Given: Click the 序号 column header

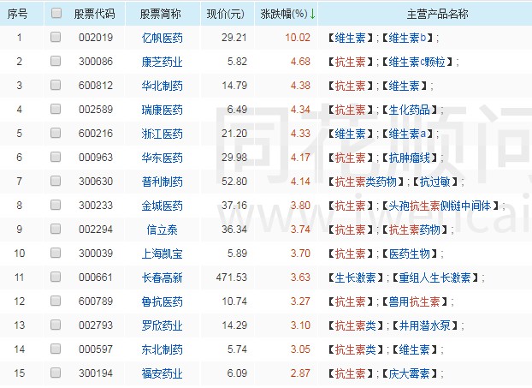Looking at the screenshot, I should pyautogui.click(x=17, y=14).
